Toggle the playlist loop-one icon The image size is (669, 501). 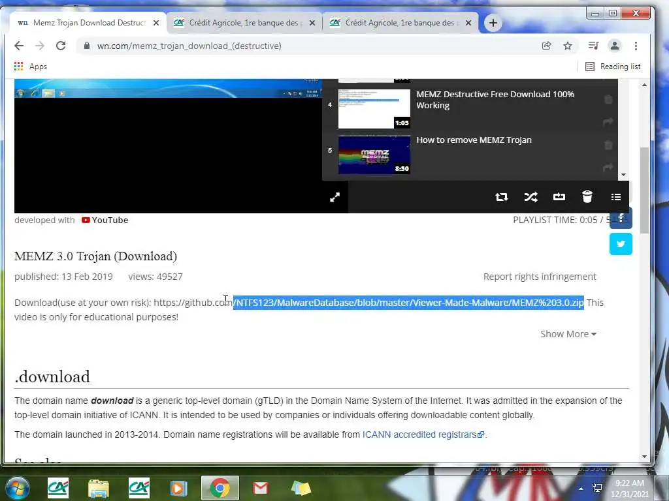pyautogui.click(x=559, y=197)
